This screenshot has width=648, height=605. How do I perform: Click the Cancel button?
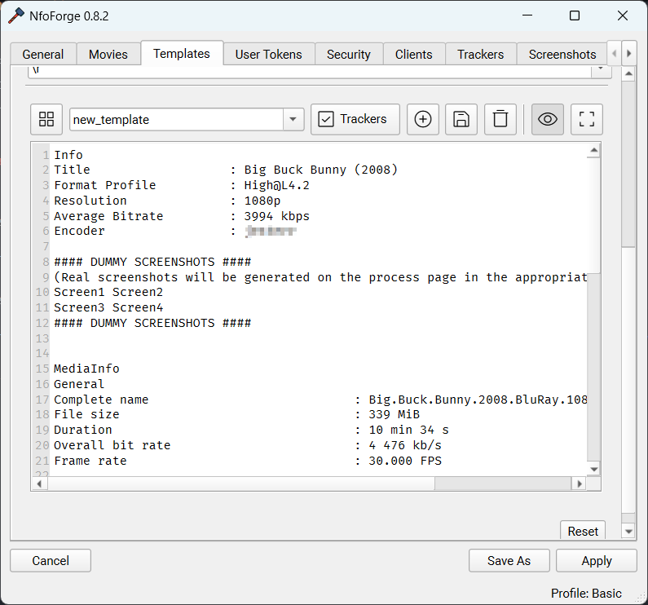tap(51, 560)
